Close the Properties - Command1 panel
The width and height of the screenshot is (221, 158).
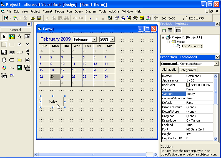point(217,57)
